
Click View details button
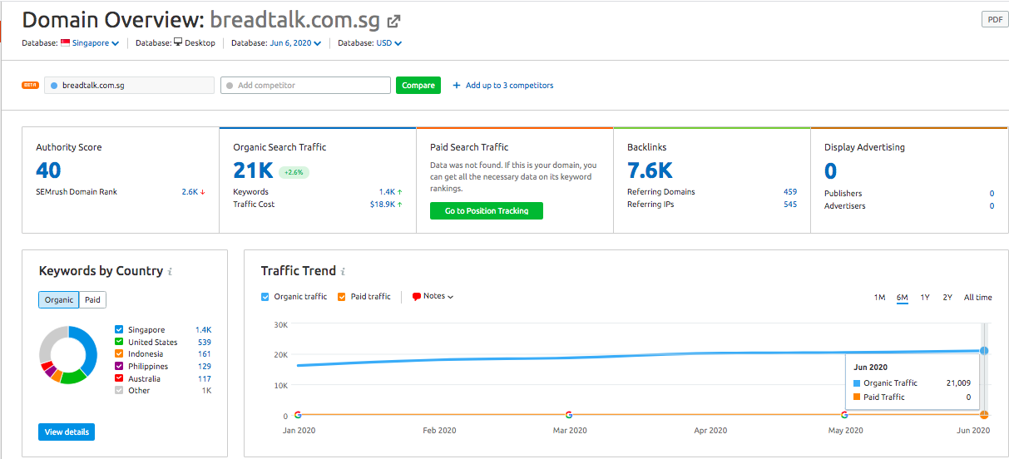pyautogui.click(x=66, y=432)
